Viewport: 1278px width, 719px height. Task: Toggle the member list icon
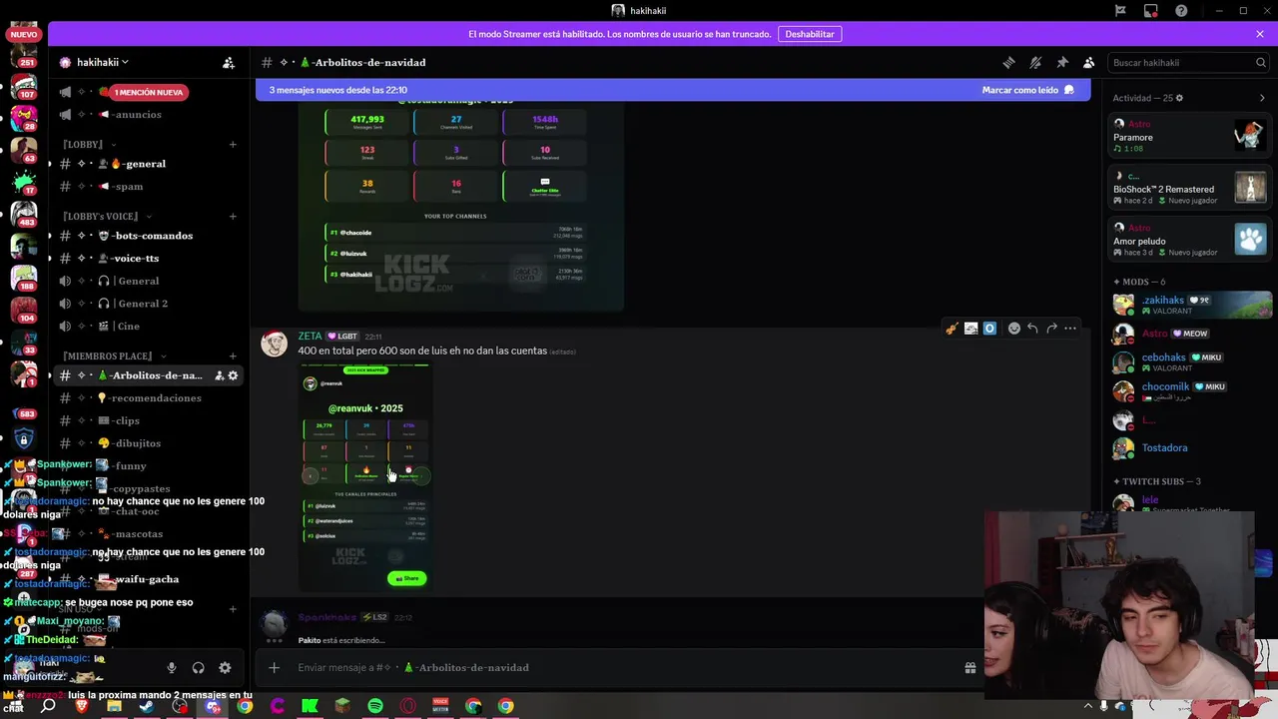tap(1089, 62)
